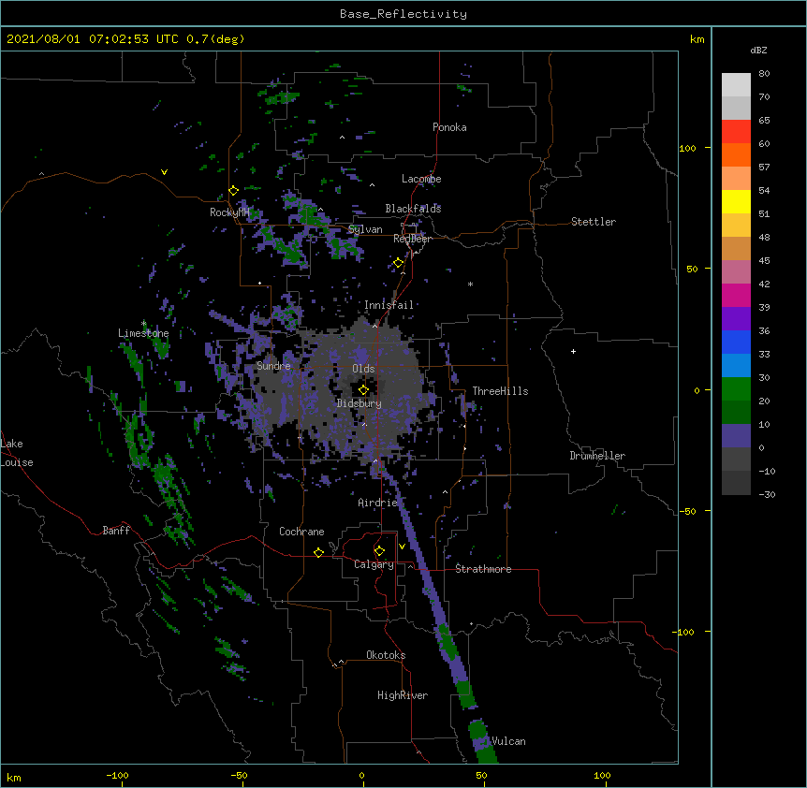The image size is (807, 788).
Task: Click the dBZ legend heading
Action: tap(758, 50)
